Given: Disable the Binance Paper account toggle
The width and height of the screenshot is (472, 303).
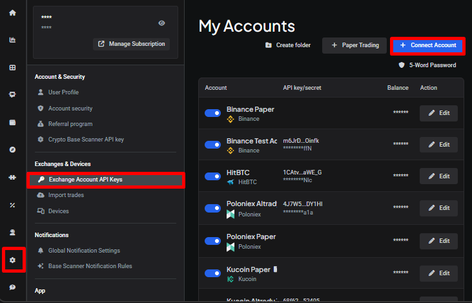Looking at the screenshot, I should 213,113.
